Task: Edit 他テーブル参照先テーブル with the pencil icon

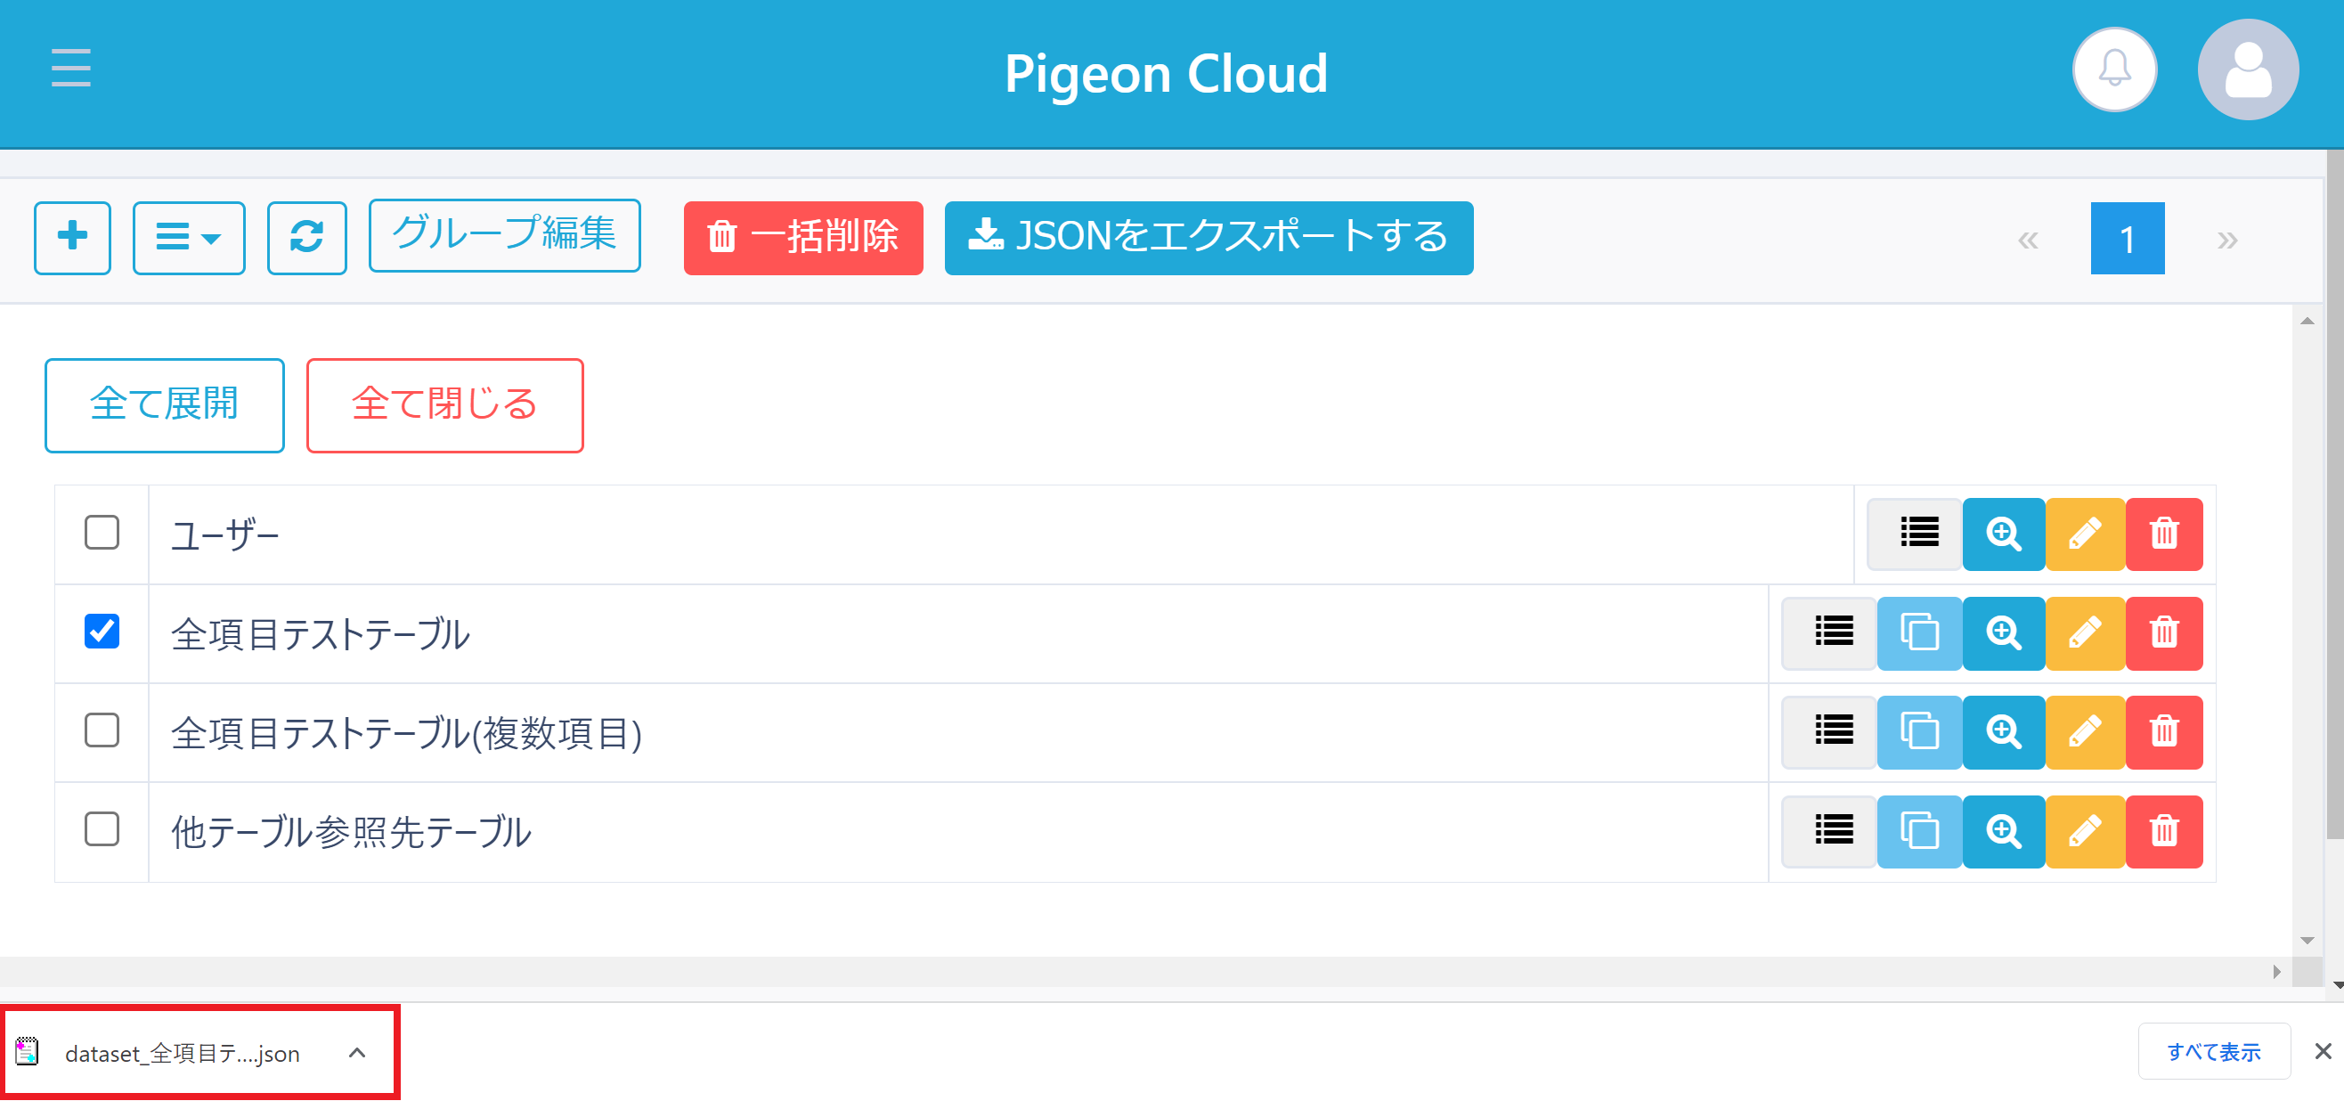Action: pyautogui.click(x=2085, y=832)
